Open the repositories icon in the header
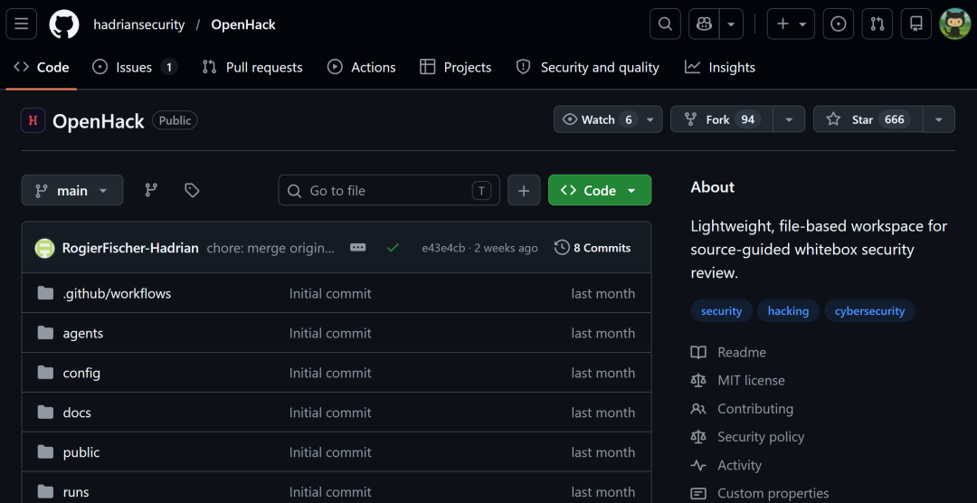Viewport: 977px width, 503px height. (915, 24)
